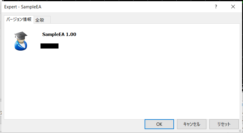Click the blacked-out author field below SampleEA

[x=49, y=46]
